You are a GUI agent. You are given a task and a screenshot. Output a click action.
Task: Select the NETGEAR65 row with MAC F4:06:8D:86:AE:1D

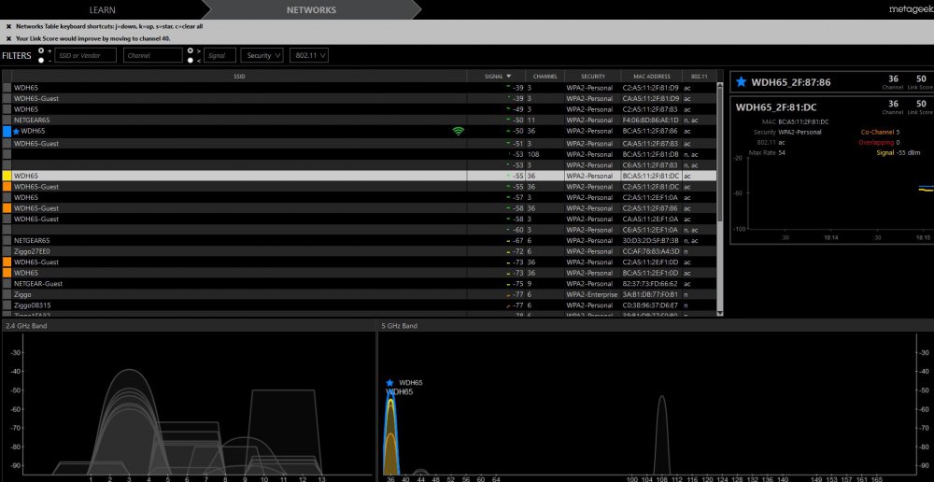click(x=360, y=120)
